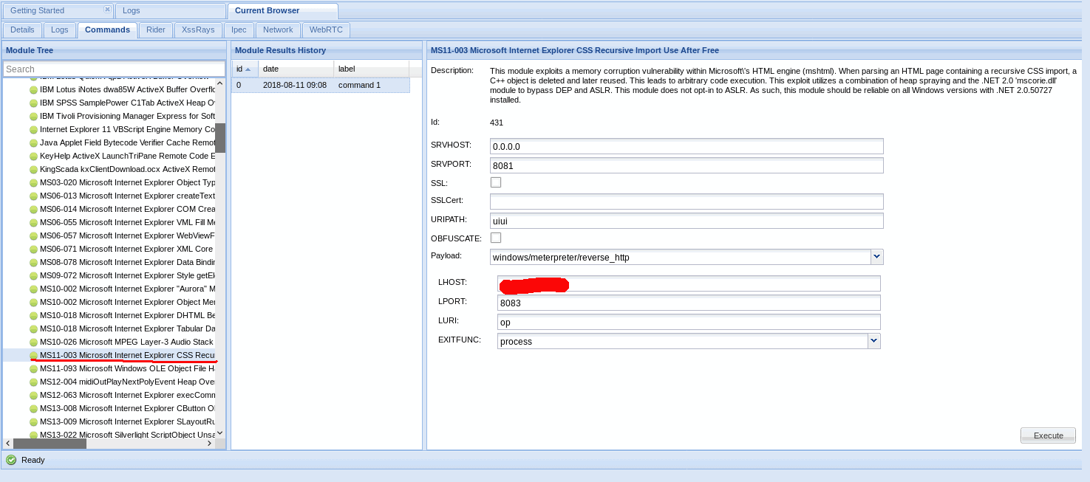Select MS13-022 Microsoft Silverlight ScriptObject module
The image size is (1090, 482).
tap(127, 435)
